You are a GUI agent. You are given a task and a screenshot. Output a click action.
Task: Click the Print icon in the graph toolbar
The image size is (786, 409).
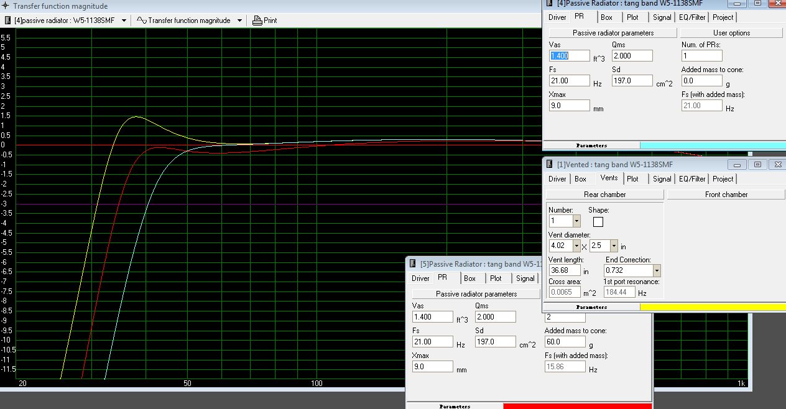coord(257,21)
